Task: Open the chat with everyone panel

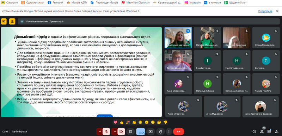Action: (x=269, y=131)
